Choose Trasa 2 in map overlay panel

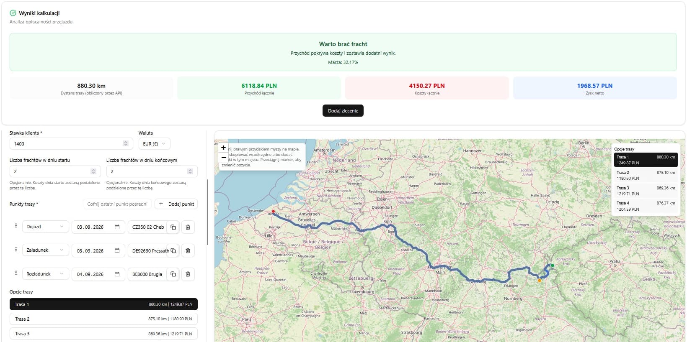click(x=646, y=175)
